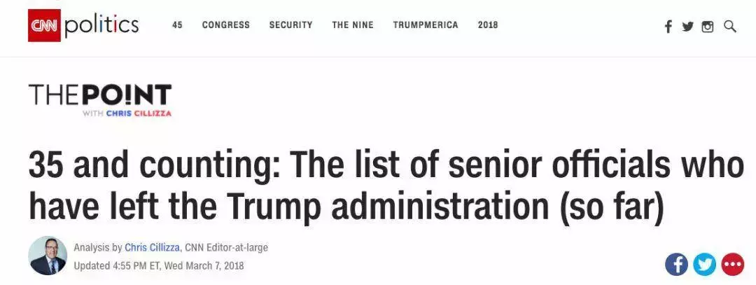The height and width of the screenshot is (285, 756).
Task: Go to the SECURITY section
Action: pyautogui.click(x=290, y=25)
